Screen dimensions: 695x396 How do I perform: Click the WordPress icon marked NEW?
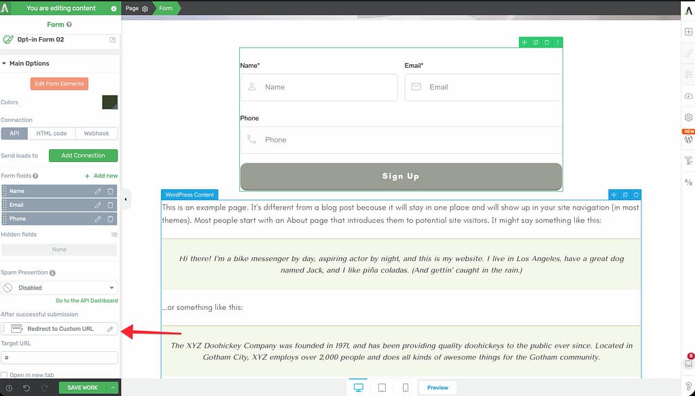click(688, 139)
